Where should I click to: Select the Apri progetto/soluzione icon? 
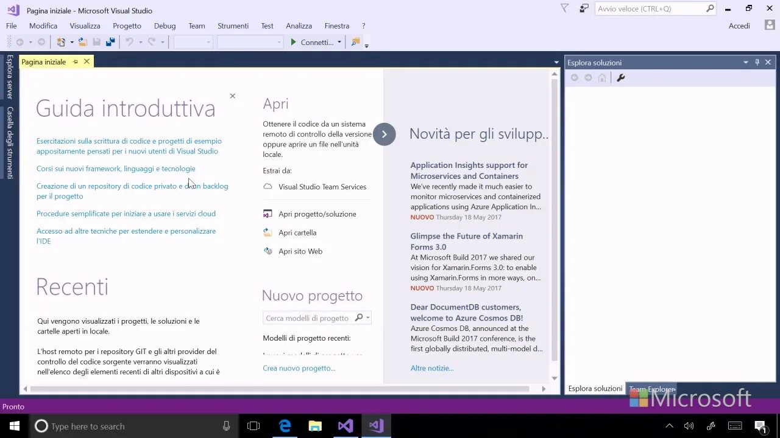click(268, 214)
